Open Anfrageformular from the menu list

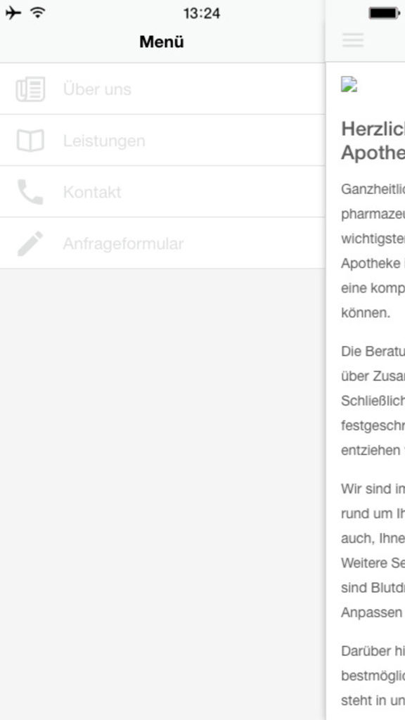point(162,243)
